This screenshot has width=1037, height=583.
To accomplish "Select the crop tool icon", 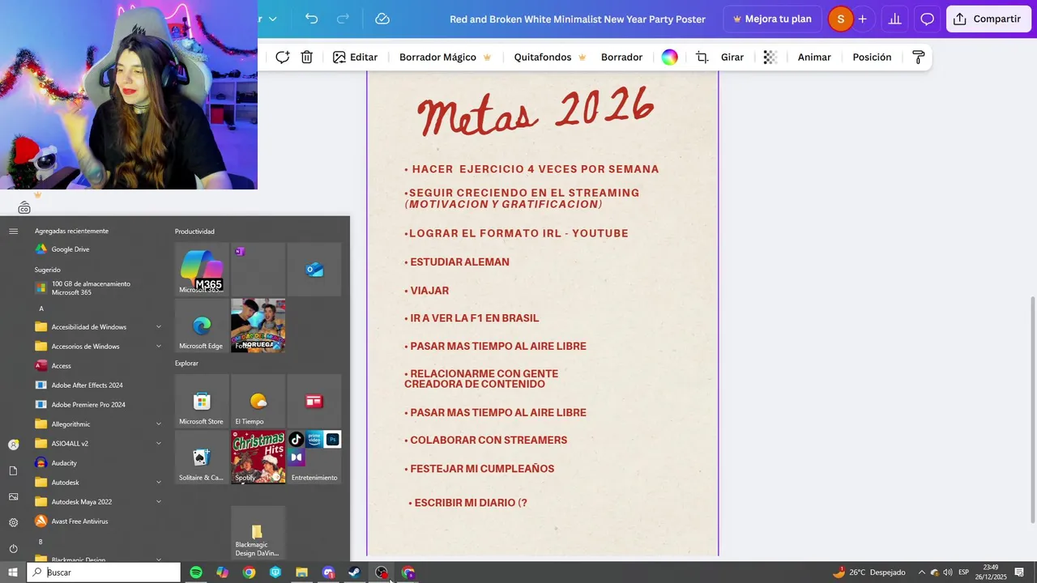I will click(x=702, y=57).
